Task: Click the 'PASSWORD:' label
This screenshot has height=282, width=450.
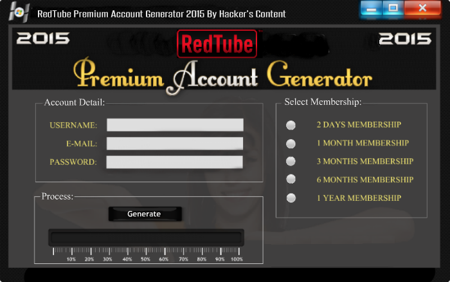Action: [x=73, y=162]
